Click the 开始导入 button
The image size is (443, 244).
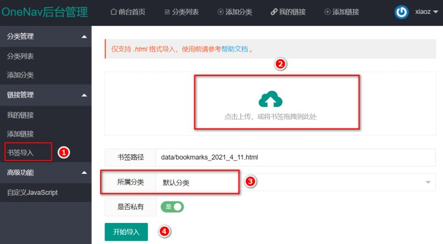pyautogui.click(x=126, y=232)
